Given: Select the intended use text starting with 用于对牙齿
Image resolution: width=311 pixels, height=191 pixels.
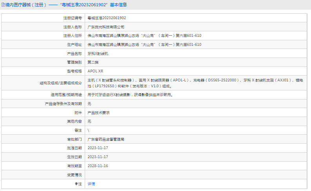Looking at the screenshot, I should (x=130, y=95).
